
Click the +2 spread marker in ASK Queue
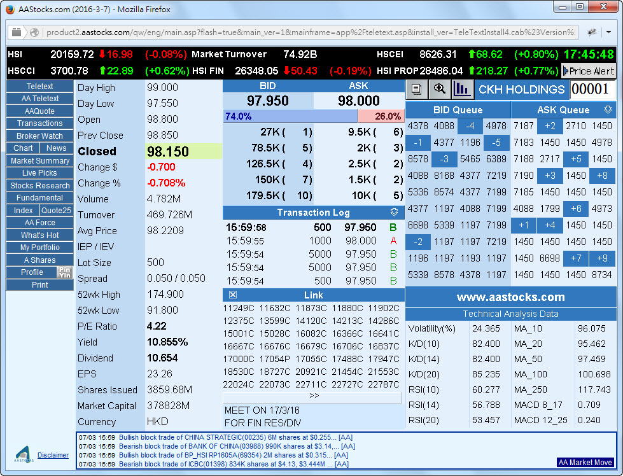coord(550,126)
